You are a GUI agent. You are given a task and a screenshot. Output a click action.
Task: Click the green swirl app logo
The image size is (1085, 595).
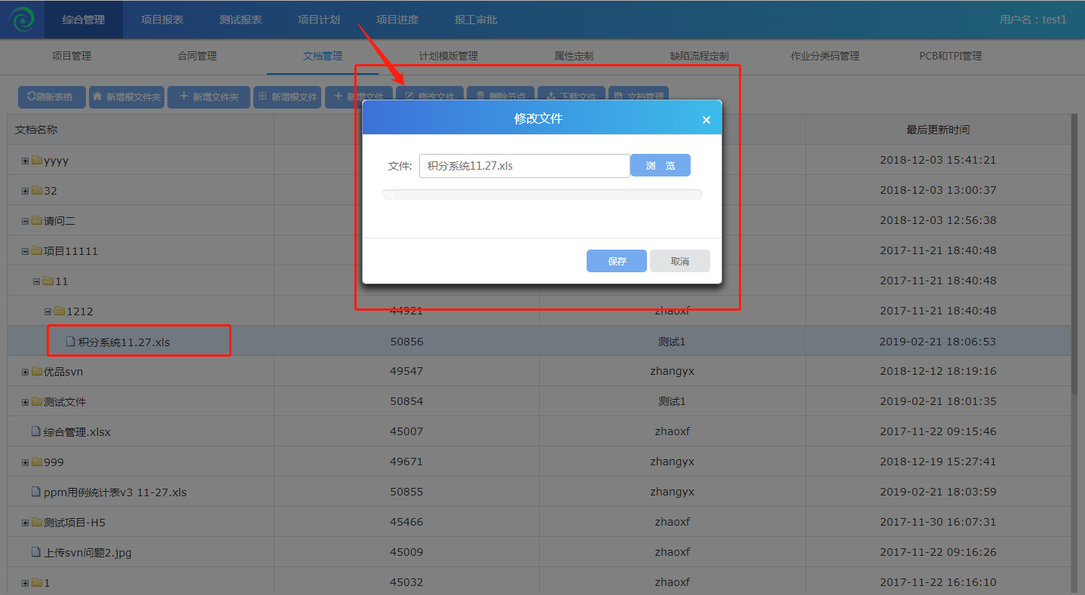click(21, 20)
